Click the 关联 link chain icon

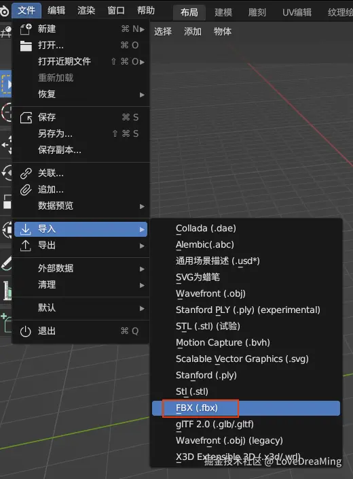[26, 174]
